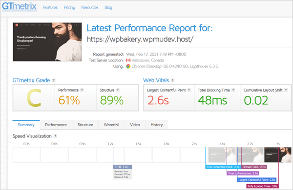293x190 pixels.
Task: Switch to the Structure tab
Action: tap(85, 125)
